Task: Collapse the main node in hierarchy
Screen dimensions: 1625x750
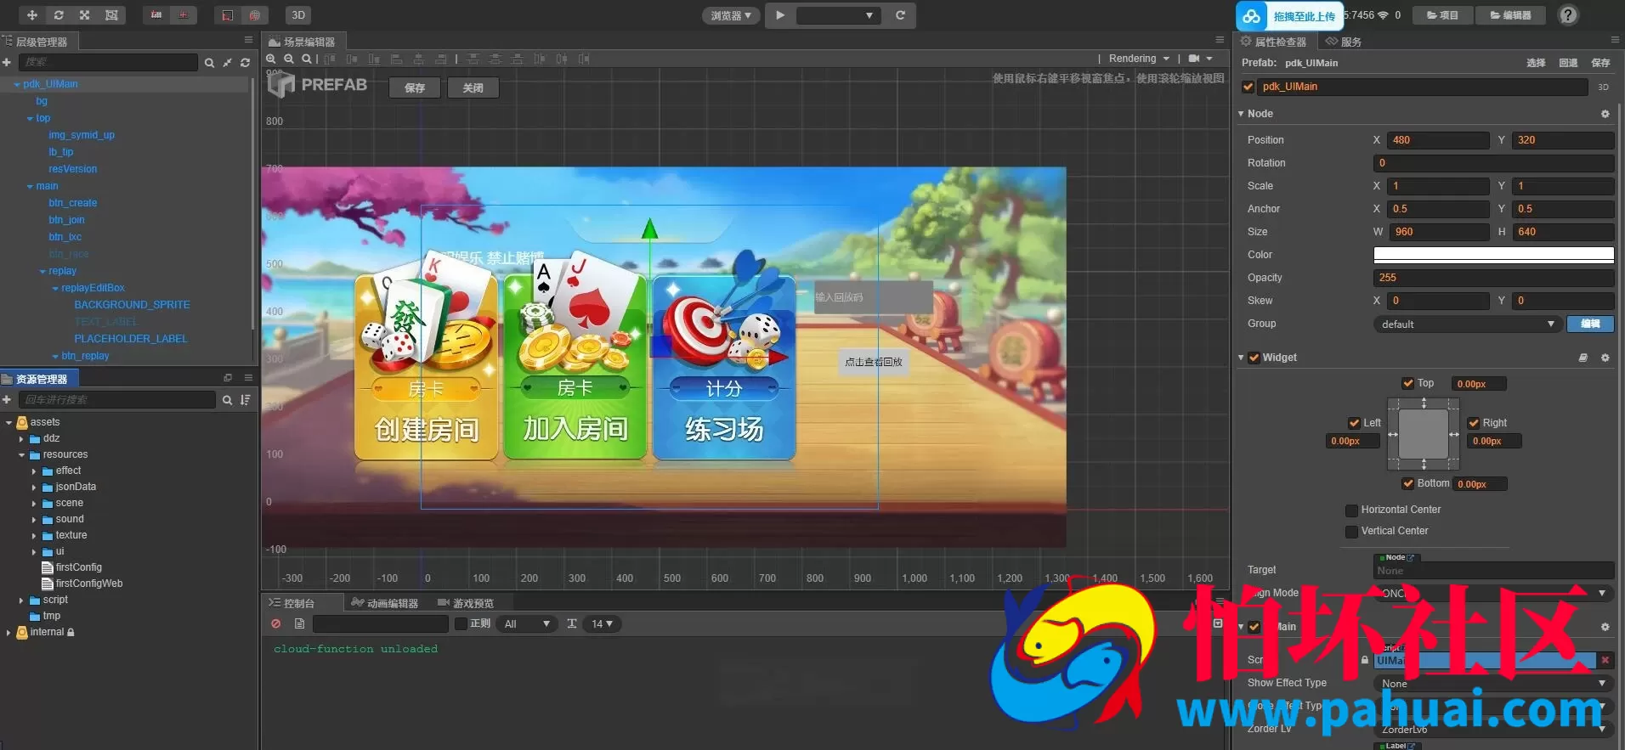Action: tap(30, 187)
